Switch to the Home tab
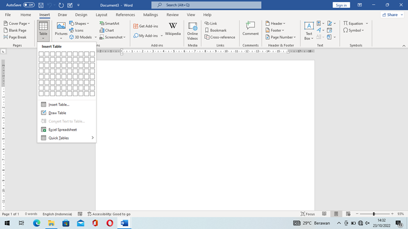This screenshot has height=229, width=408. 26,15
